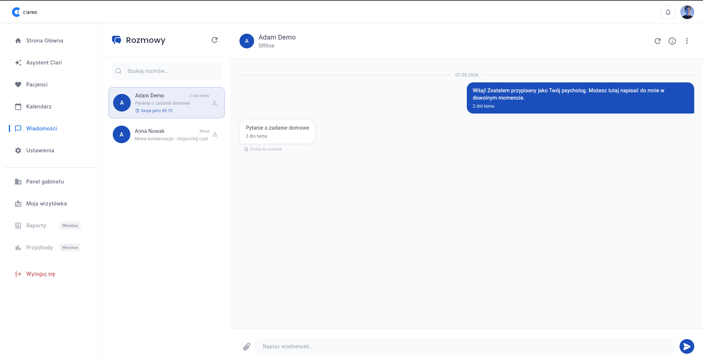This screenshot has height=364, width=703.
Task: Click Adam Demo avatar in chat header
Action: pyautogui.click(x=247, y=41)
